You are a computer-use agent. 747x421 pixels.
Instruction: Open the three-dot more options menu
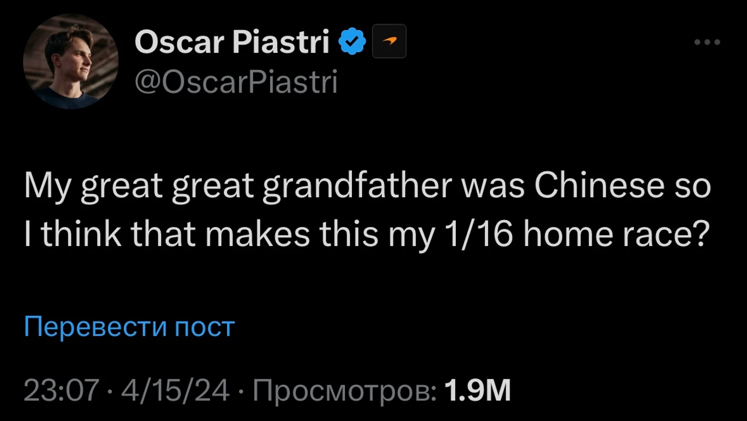coord(707,42)
